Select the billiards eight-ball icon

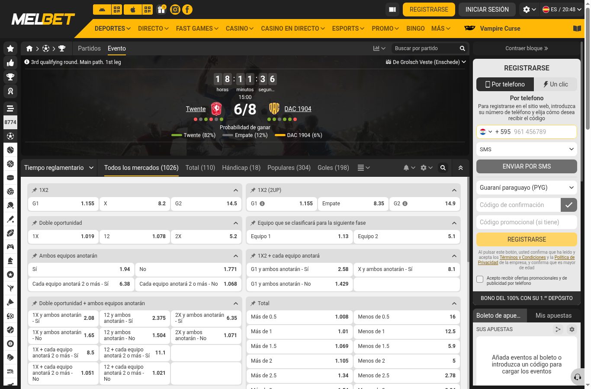10,344
